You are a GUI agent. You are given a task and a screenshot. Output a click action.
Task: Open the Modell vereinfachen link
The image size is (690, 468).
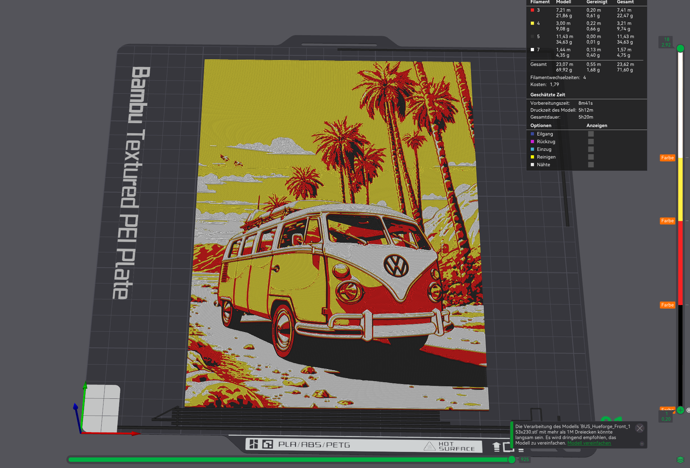coord(589,443)
